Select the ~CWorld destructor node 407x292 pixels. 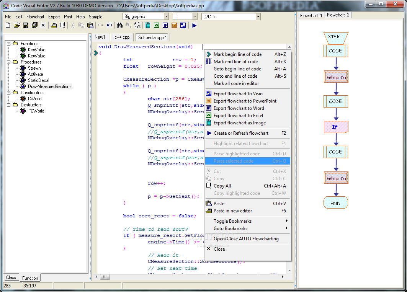coord(36,111)
